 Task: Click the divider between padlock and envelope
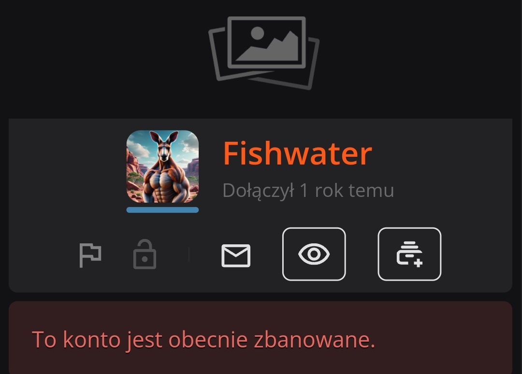click(189, 254)
